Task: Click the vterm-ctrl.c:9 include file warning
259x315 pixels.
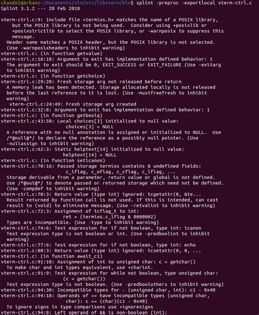Action: pos(109,20)
